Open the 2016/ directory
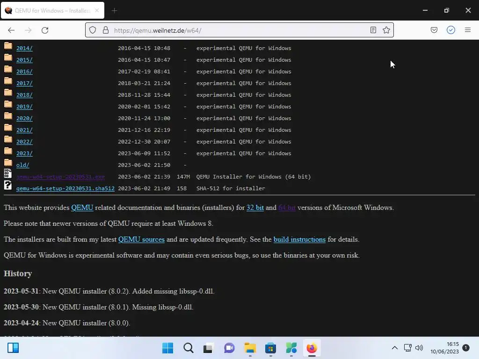This screenshot has height=359, width=479. point(24,72)
